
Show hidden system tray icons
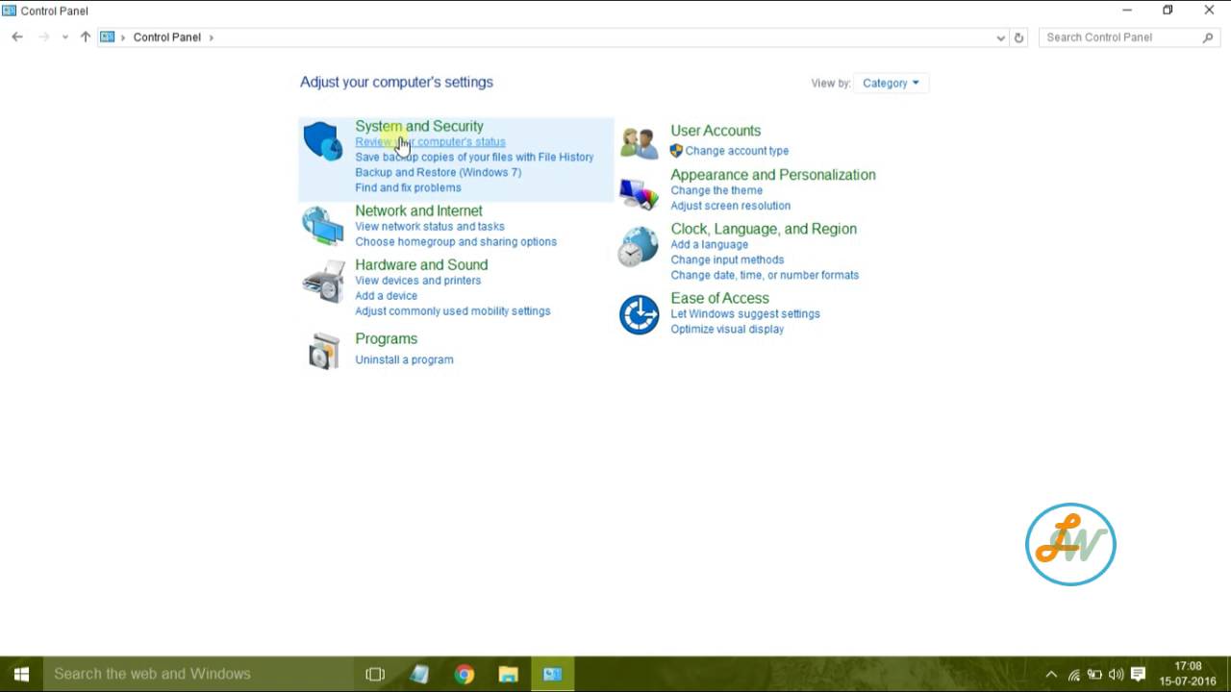coord(1051,675)
